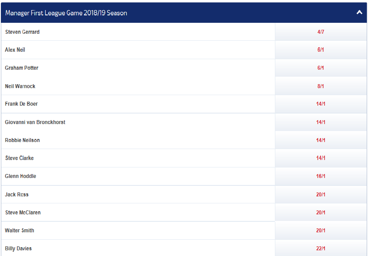Pick Graham Potter 6/1 odds button
The width and height of the screenshot is (368, 256).
coord(321,68)
